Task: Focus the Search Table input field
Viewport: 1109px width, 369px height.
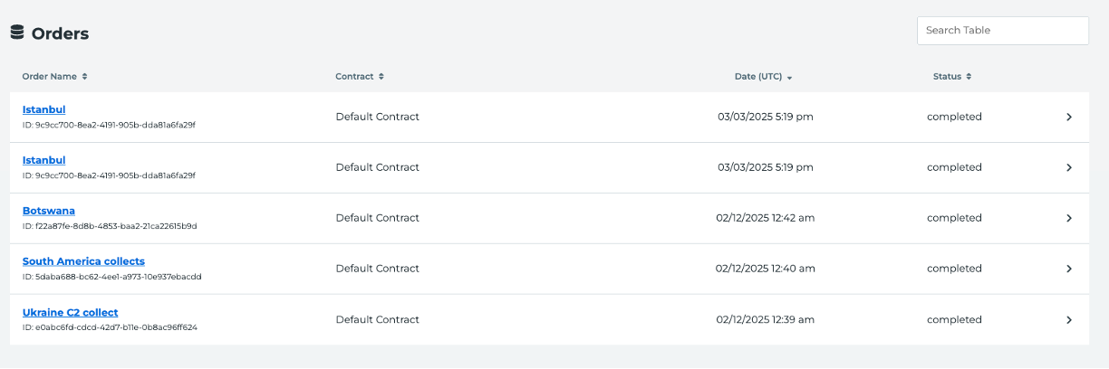Action: (1003, 30)
